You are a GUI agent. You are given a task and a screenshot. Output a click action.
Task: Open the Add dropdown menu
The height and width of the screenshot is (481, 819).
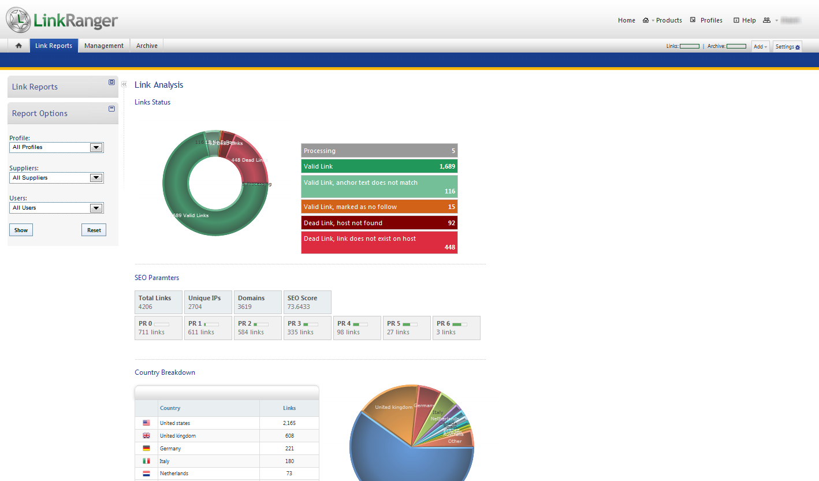coord(760,47)
